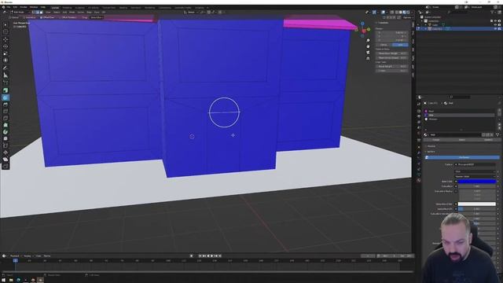Expand the Preview panel
Image resolution: width=503 pixels, height=283 pixels.
[431, 146]
